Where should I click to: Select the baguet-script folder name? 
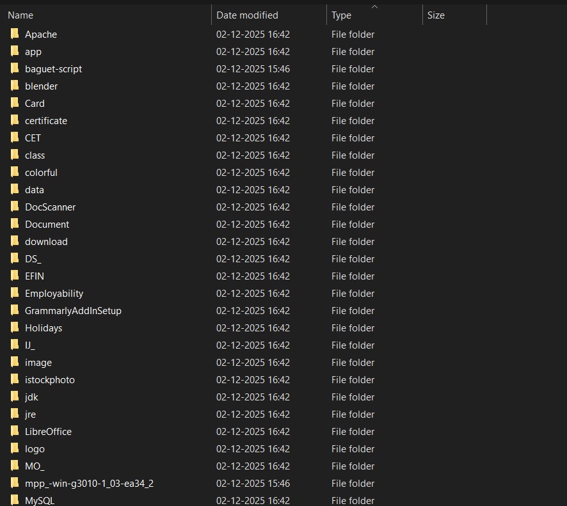point(53,69)
